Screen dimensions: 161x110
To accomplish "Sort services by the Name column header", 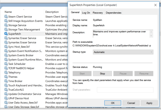I will (x=8, y=12).
